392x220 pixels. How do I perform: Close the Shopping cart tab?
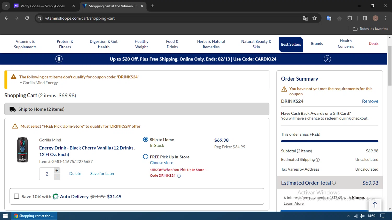(142, 6)
